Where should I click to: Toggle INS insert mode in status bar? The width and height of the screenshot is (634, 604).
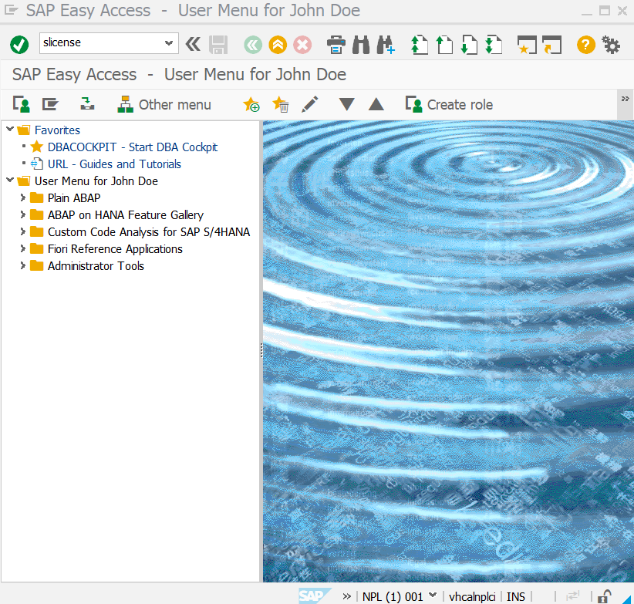click(x=515, y=596)
